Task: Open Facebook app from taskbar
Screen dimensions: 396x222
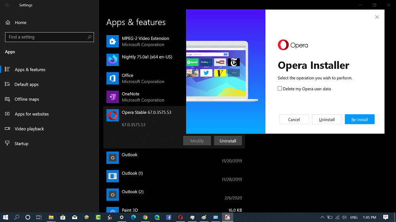Action: [x=169, y=217]
